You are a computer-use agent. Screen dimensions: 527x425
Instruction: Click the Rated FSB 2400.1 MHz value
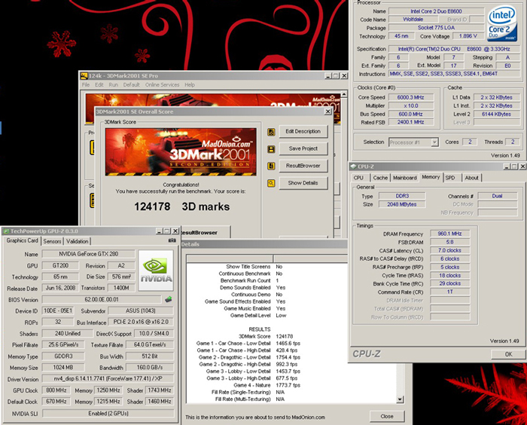[x=411, y=122]
